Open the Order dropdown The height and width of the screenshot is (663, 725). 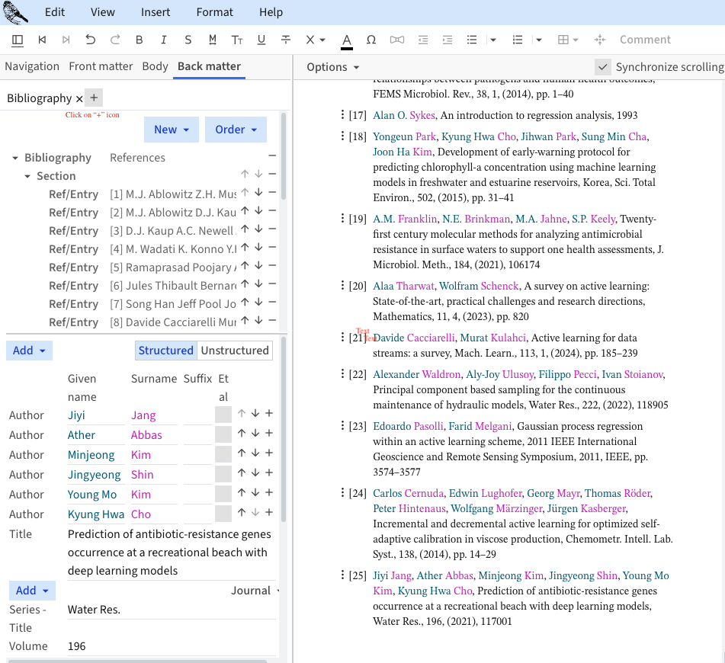(235, 130)
